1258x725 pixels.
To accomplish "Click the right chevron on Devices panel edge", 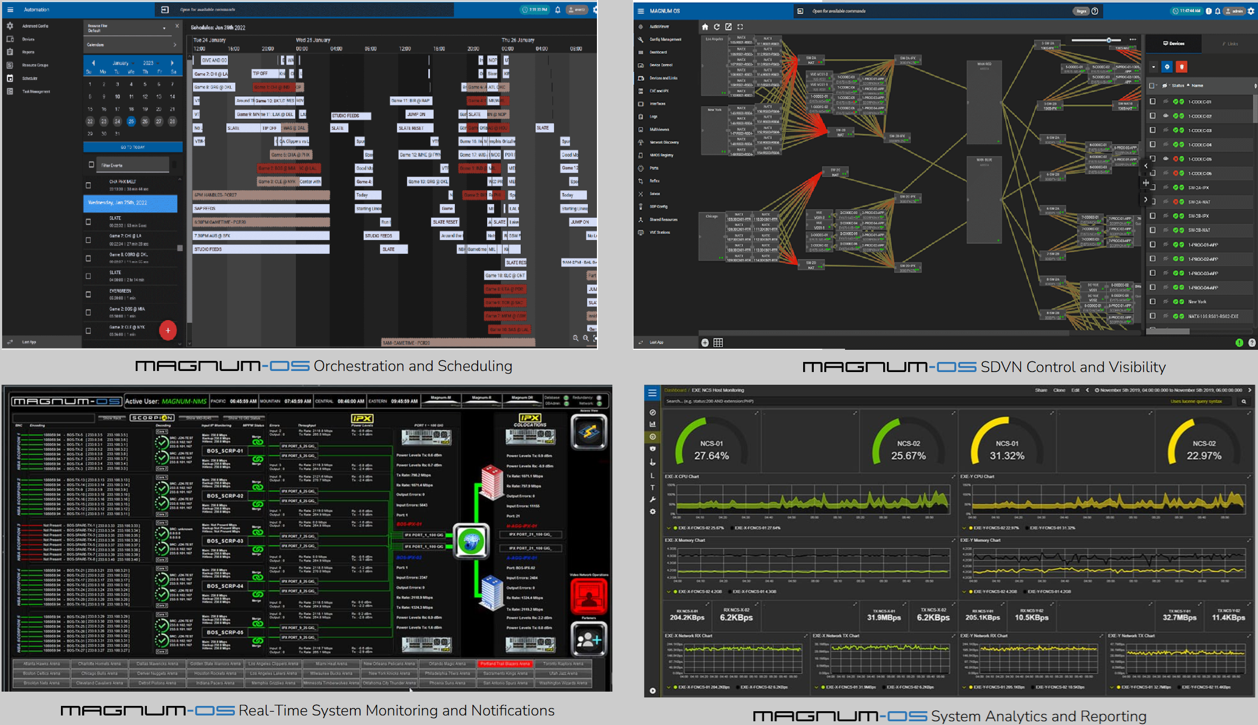I will pos(1146,200).
